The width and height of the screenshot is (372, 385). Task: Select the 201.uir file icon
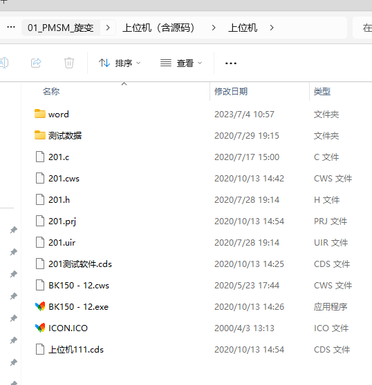coord(40,242)
